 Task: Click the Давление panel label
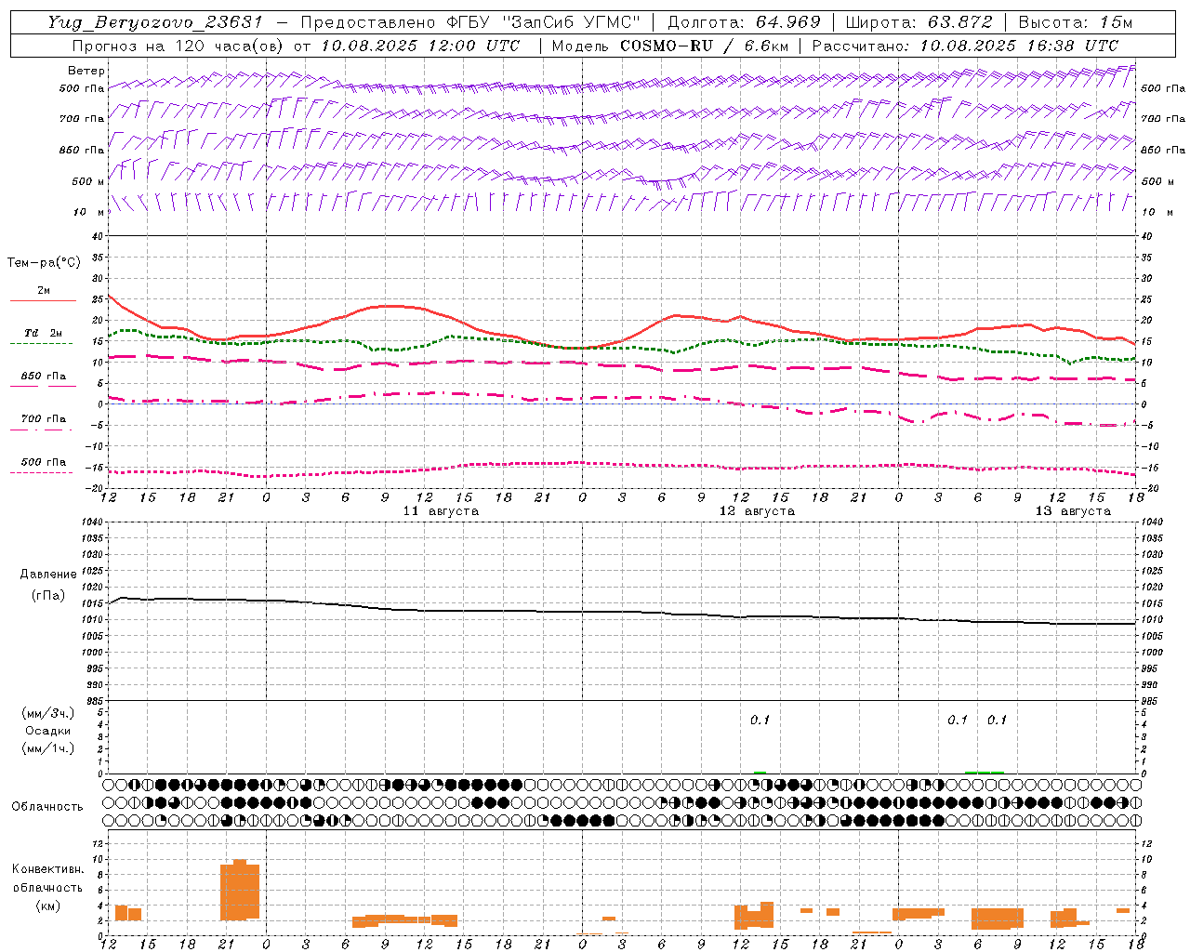[x=47, y=575]
